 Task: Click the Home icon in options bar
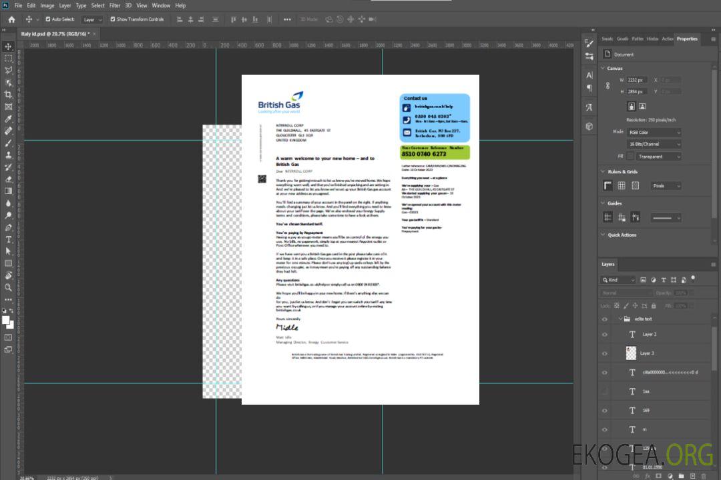11,19
